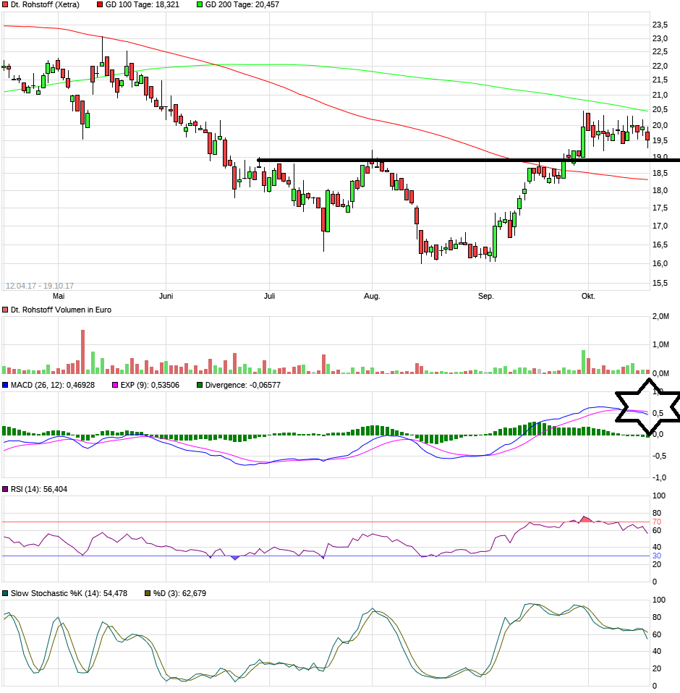
Task: Click the 15,5 price axis value
Action: pyautogui.click(x=660, y=284)
